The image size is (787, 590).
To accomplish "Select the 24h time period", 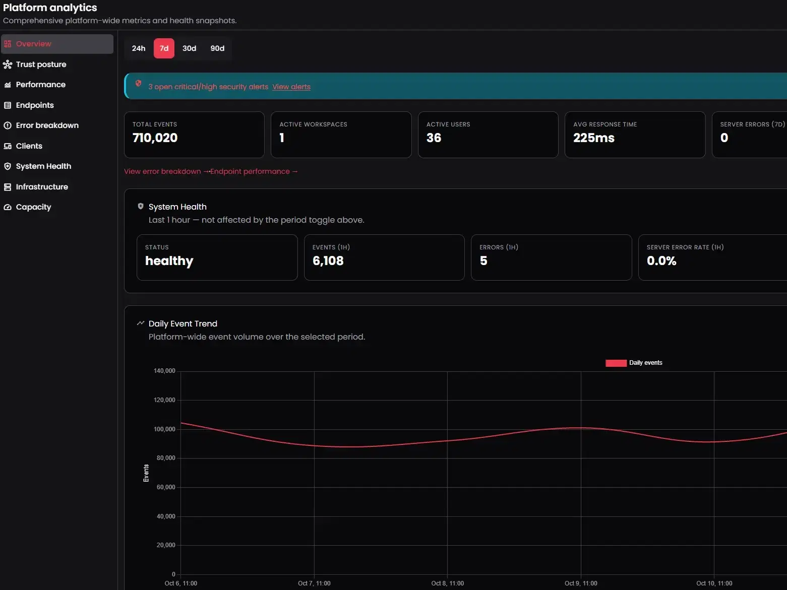I will (139, 48).
